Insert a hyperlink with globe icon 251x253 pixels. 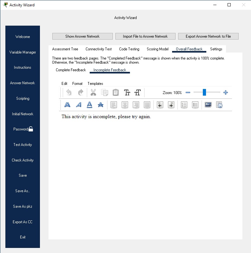click(219, 105)
